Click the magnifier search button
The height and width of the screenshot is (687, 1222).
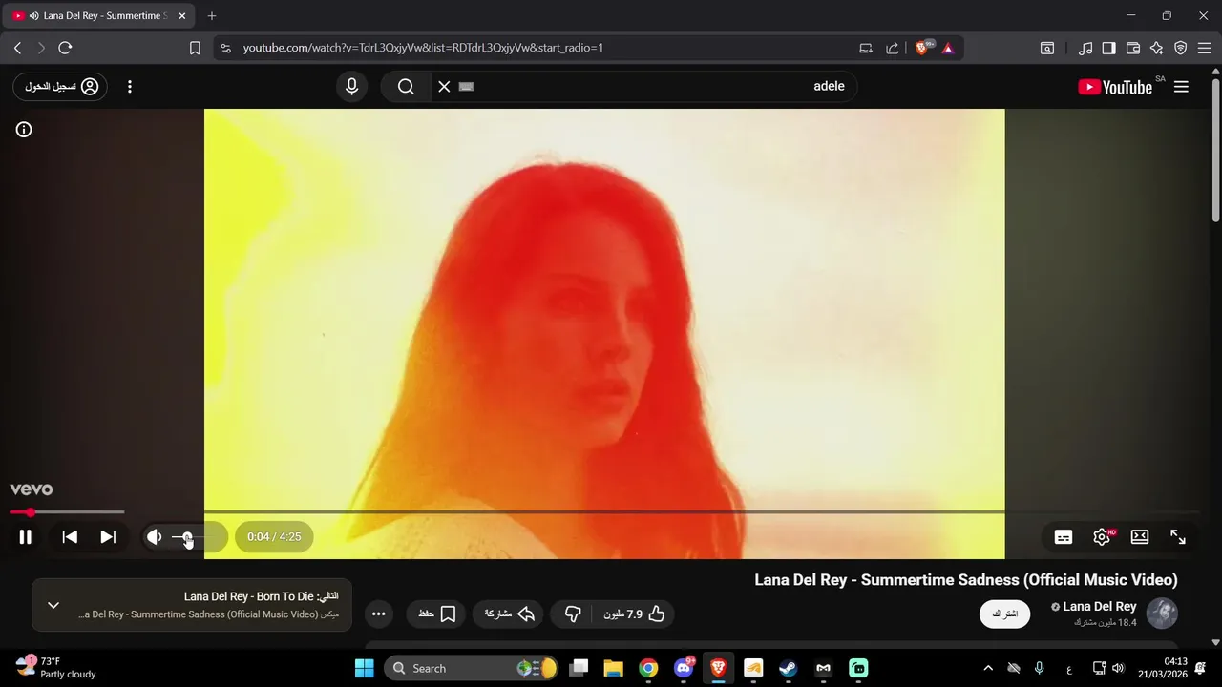tap(406, 87)
